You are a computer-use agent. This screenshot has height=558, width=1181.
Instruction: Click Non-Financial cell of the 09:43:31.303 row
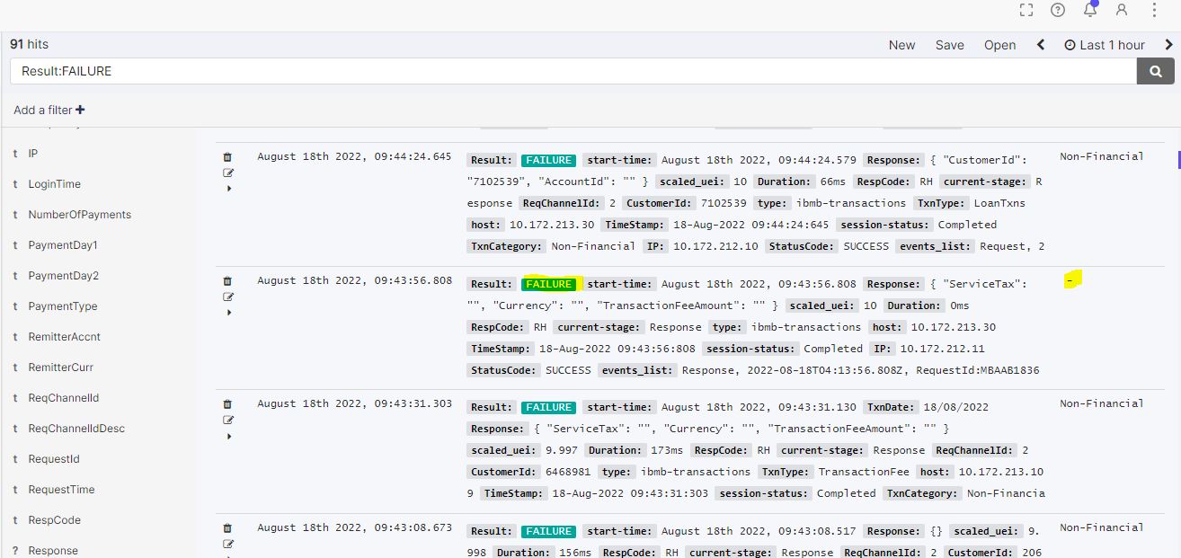pos(1102,403)
